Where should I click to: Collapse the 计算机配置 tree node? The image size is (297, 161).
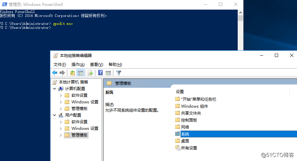click(55, 89)
